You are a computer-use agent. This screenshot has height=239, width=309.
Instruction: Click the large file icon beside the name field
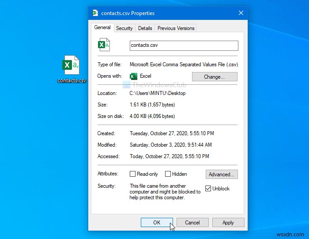104,45
